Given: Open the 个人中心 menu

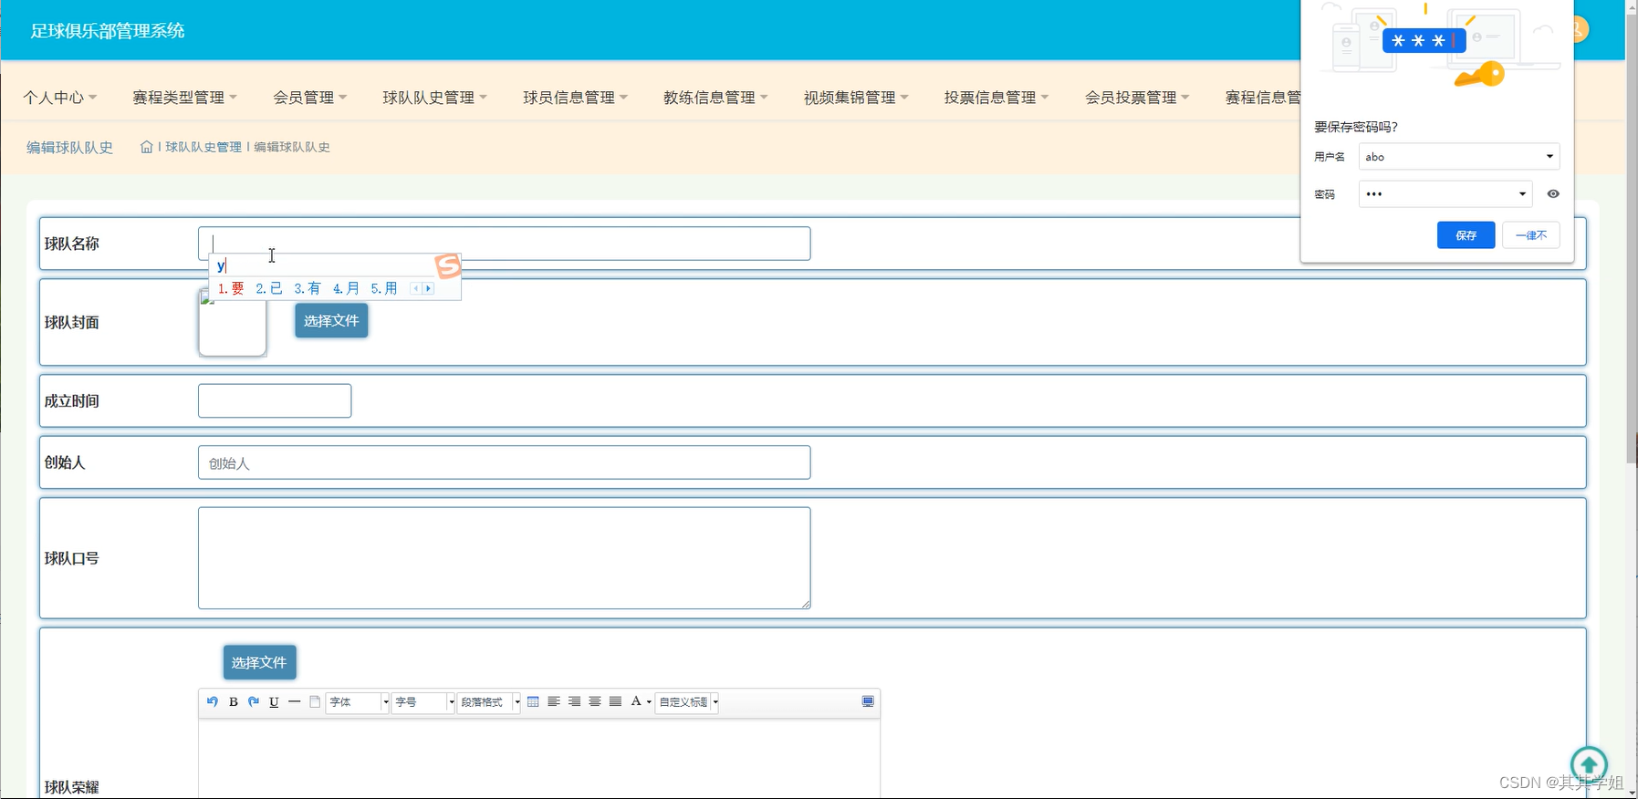Looking at the screenshot, I should click(60, 97).
